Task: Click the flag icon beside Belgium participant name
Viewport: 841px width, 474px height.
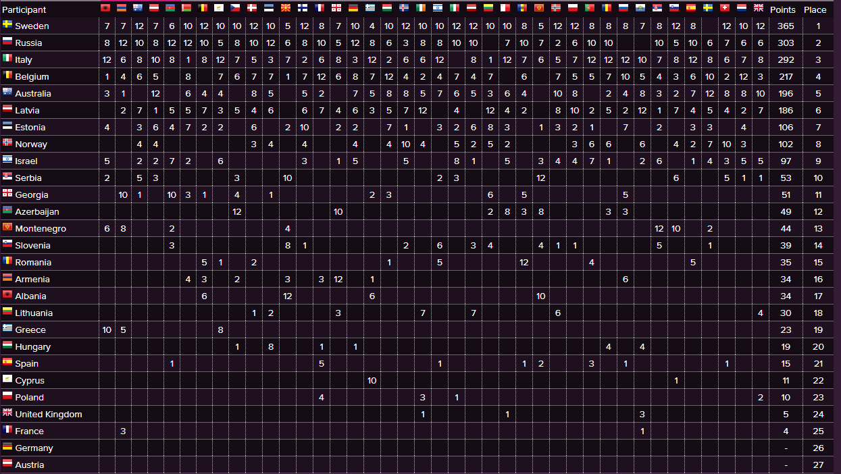Action: tap(7, 75)
